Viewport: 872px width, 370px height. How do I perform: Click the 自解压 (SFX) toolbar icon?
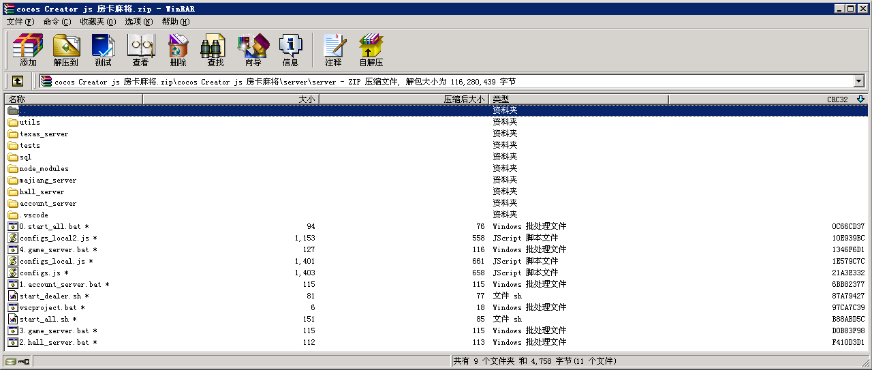click(371, 50)
